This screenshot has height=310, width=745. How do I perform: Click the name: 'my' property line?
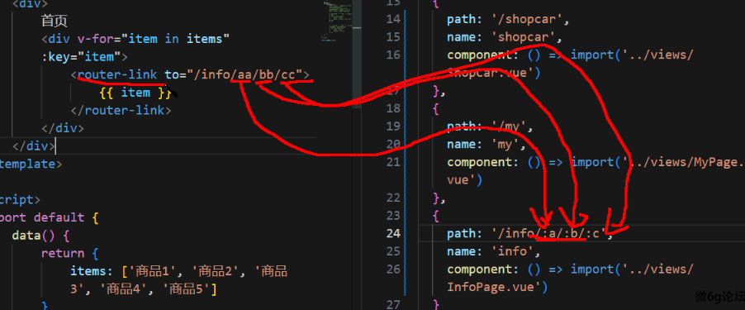point(486,144)
